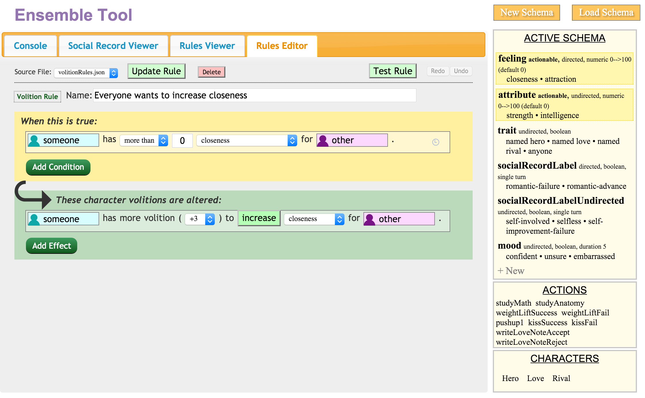The height and width of the screenshot is (398, 645).
Task: Toggle the green increase direction button
Action: click(x=259, y=218)
